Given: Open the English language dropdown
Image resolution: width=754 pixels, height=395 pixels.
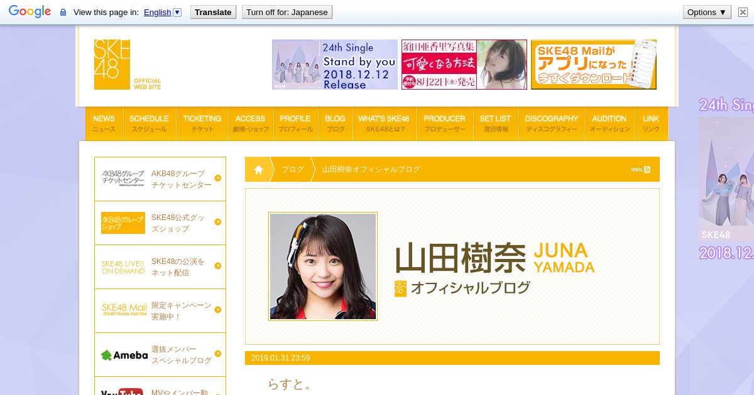Looking at the screenshot, I should 163,13.
